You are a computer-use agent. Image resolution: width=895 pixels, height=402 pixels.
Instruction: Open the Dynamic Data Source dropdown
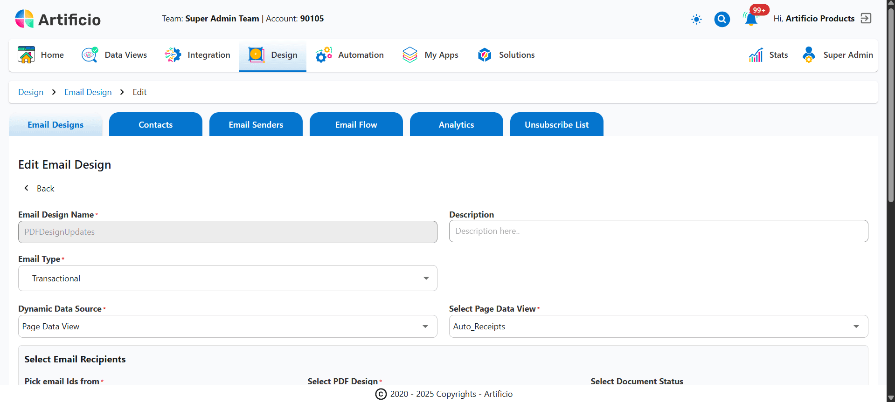[228, 327]
